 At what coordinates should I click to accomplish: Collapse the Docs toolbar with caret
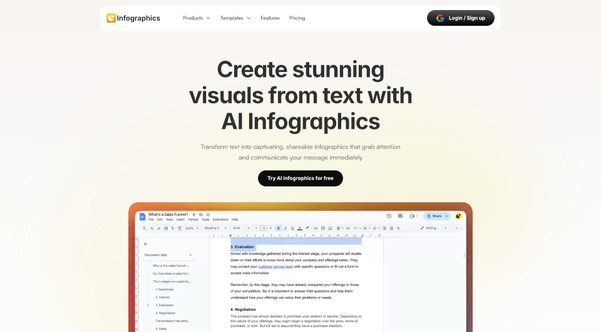456,228
